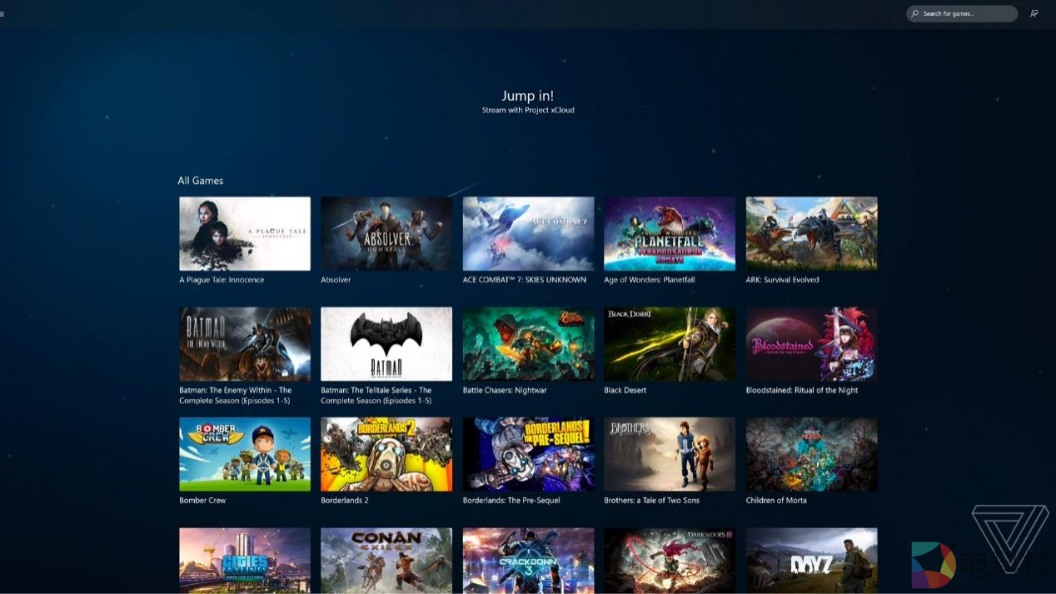Type in the Search for games field
Screen dimensions: 1056x594
coord(966,13)
